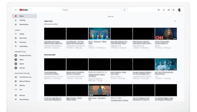Click the Movies & Shows icon
This screenshot has height=112, width=197.
(x=16, y=81)
